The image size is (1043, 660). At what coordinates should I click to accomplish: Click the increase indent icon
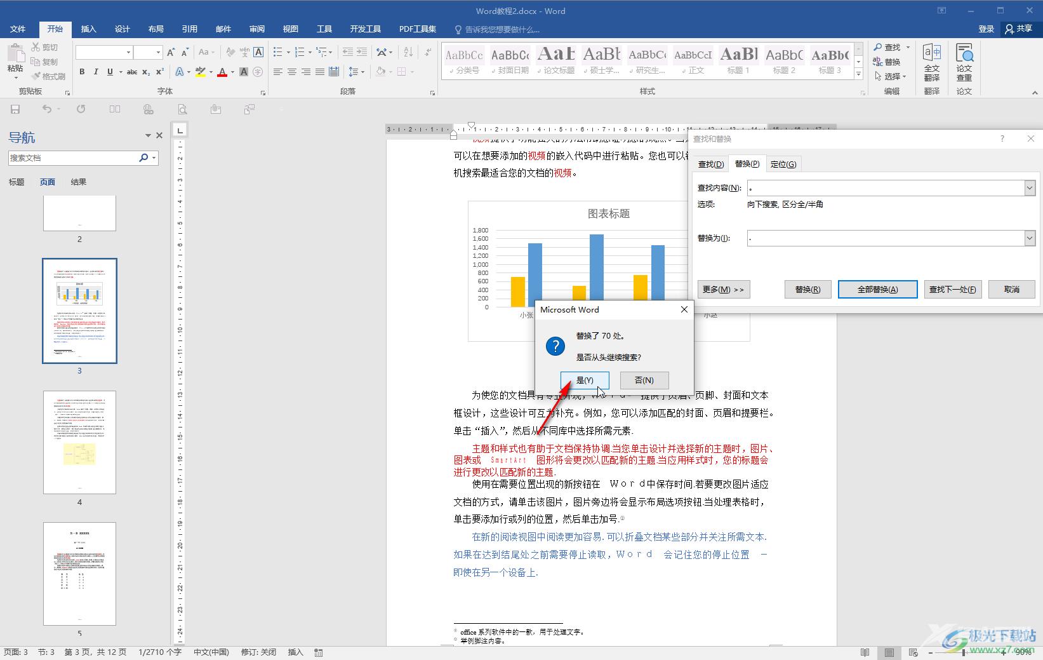click(x=361, y=52)
